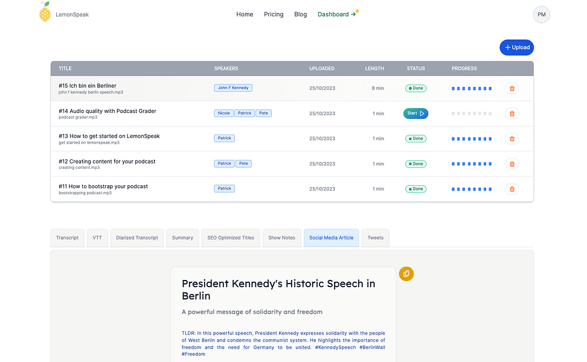
Task: Select the Diarized Transcript tab
Action: [137, 238]
